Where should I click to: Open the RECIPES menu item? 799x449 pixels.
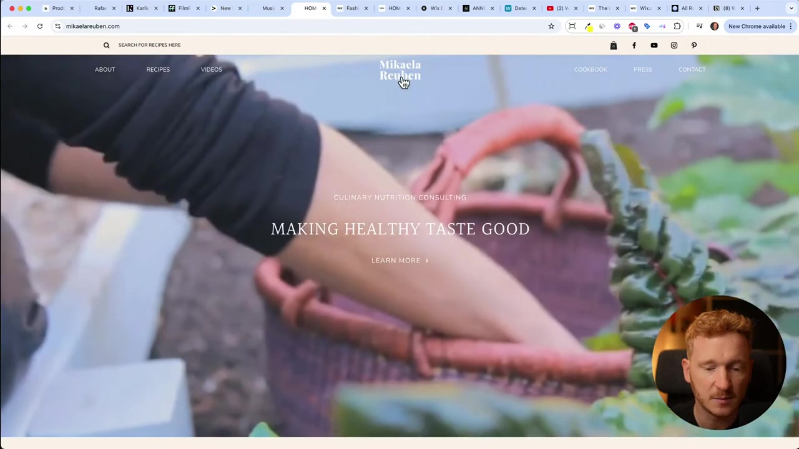point(158,69)
